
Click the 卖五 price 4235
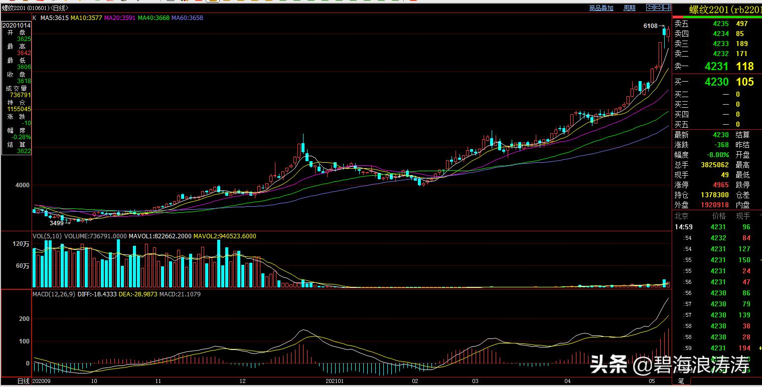pyautogui.click(x=721, y=24)
